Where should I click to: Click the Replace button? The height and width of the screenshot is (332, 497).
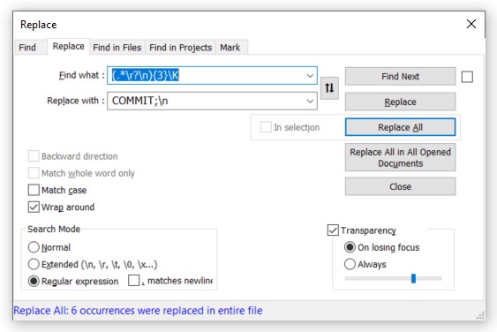click(x=400, y=102)
